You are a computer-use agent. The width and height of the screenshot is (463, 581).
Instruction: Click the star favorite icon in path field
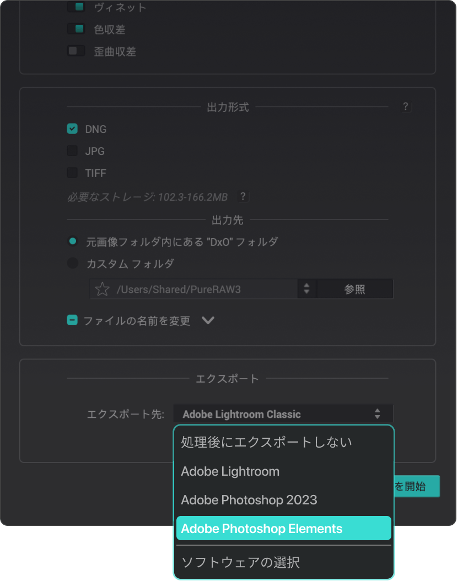coord(102,289)
